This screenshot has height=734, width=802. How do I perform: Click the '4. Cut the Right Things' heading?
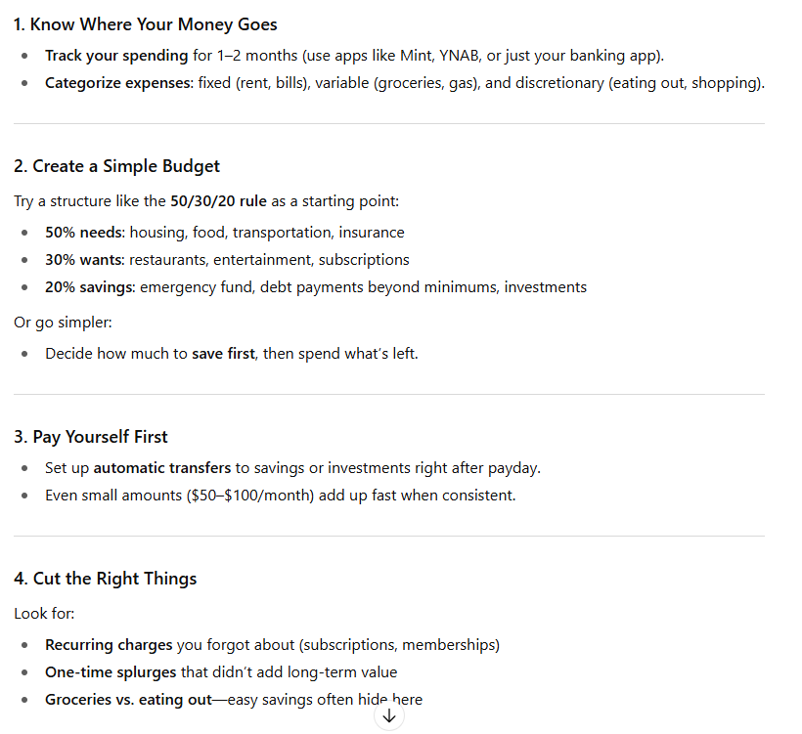tap(106, 578)
